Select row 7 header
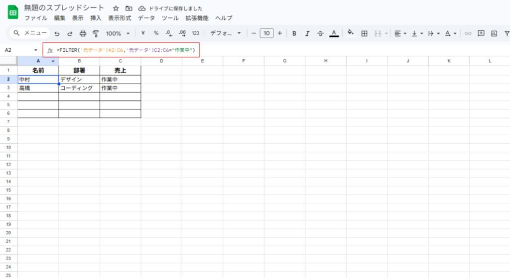This screenshot has height=278, width=510. click(8, 122)
